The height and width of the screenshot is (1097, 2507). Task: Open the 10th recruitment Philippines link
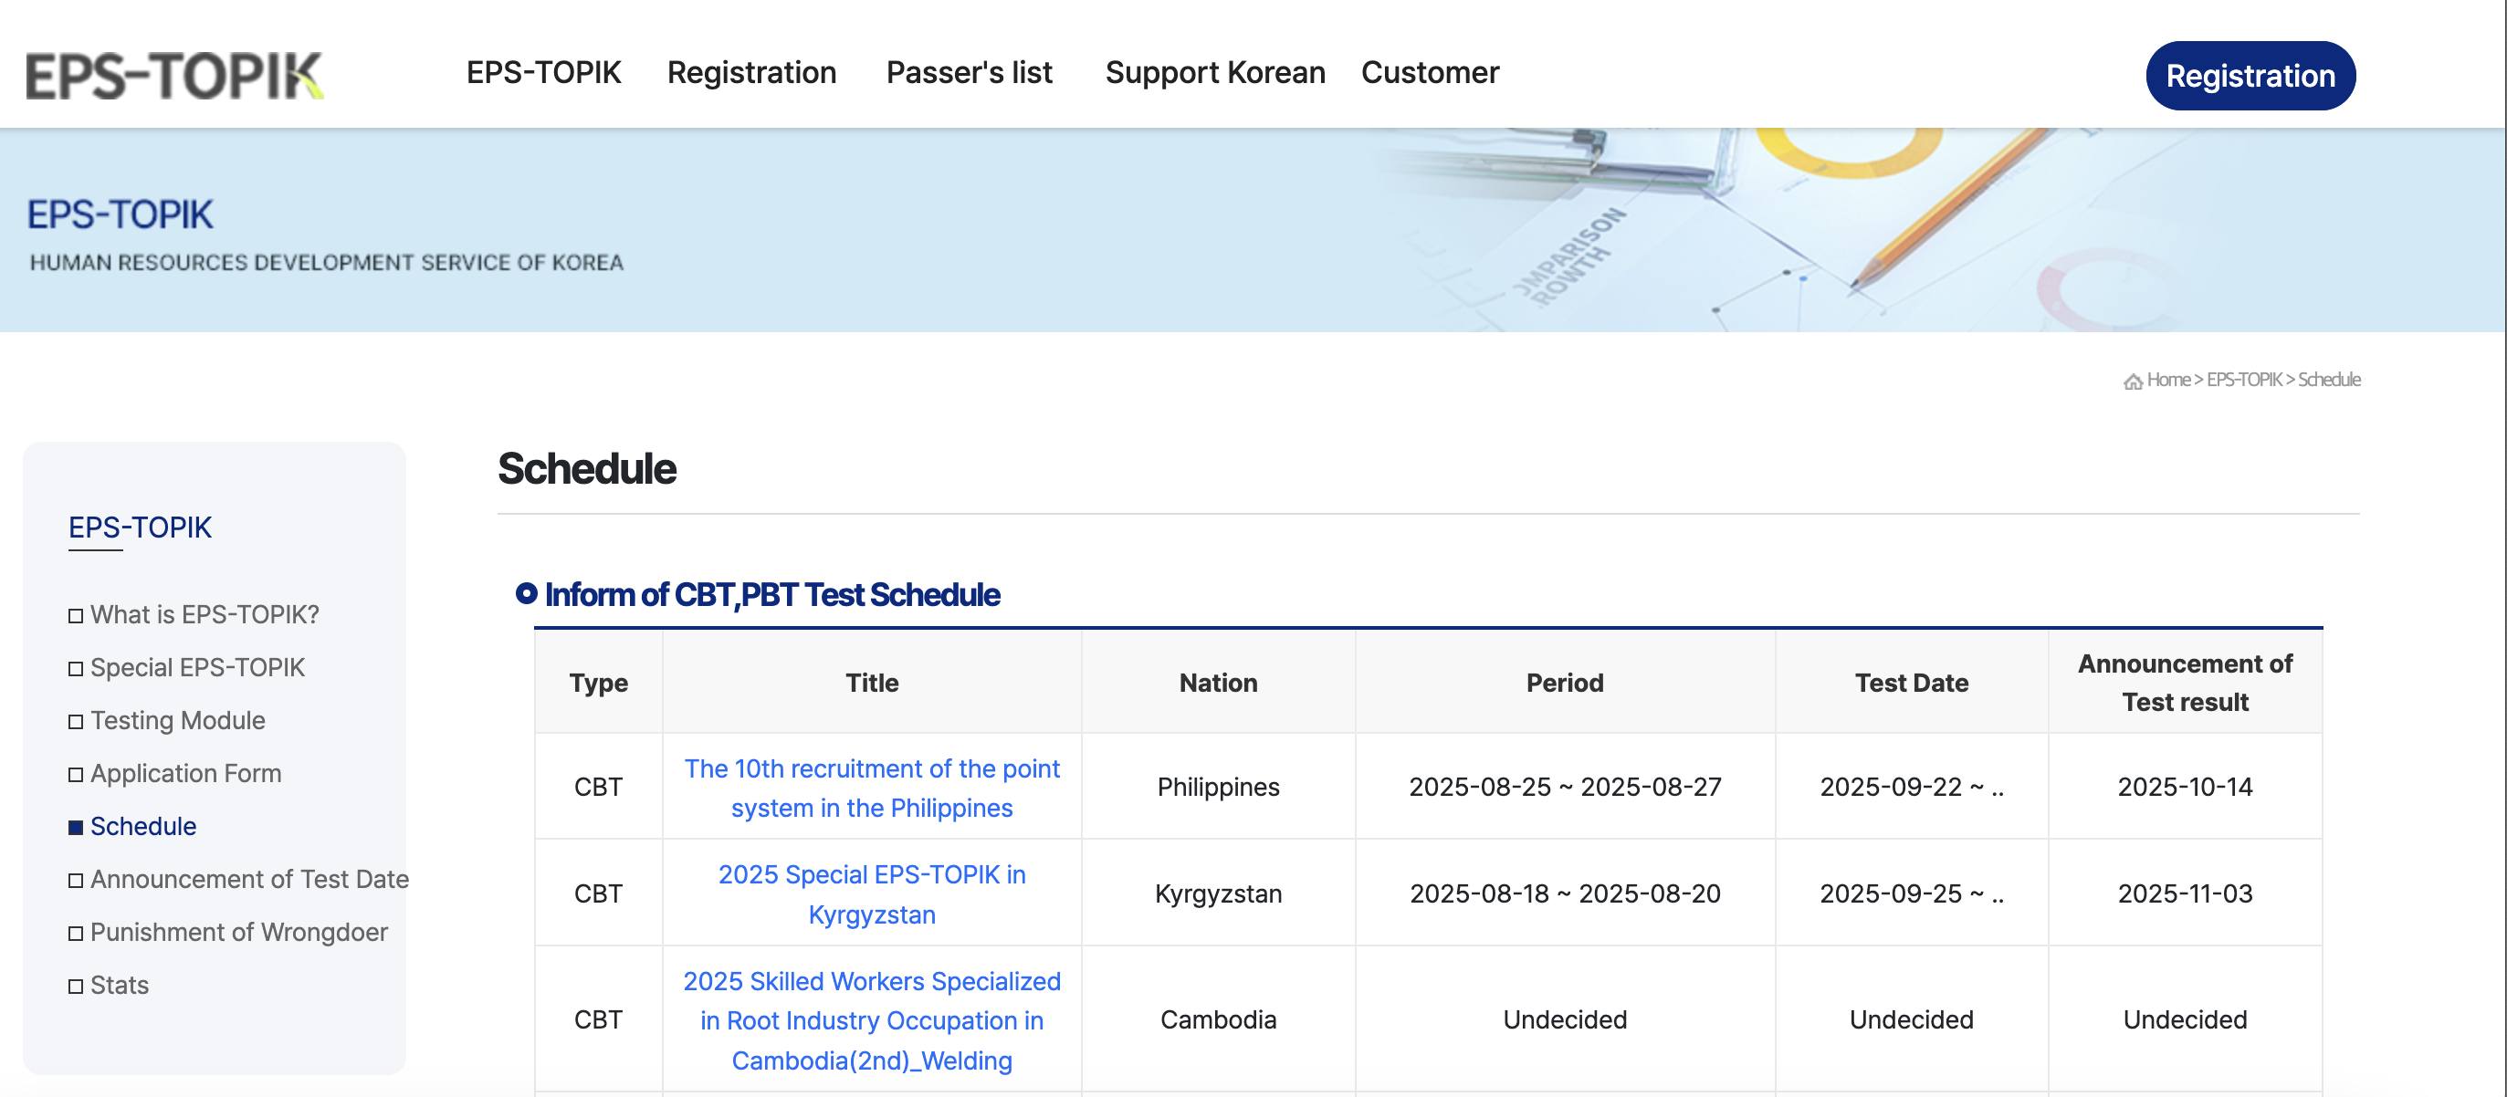872,788
